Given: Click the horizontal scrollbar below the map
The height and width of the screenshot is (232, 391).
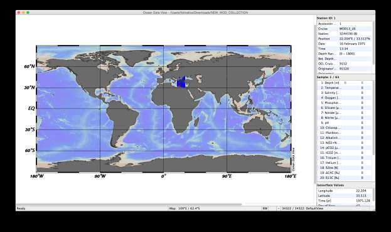Looking at the screenshot, I should 129,204.
